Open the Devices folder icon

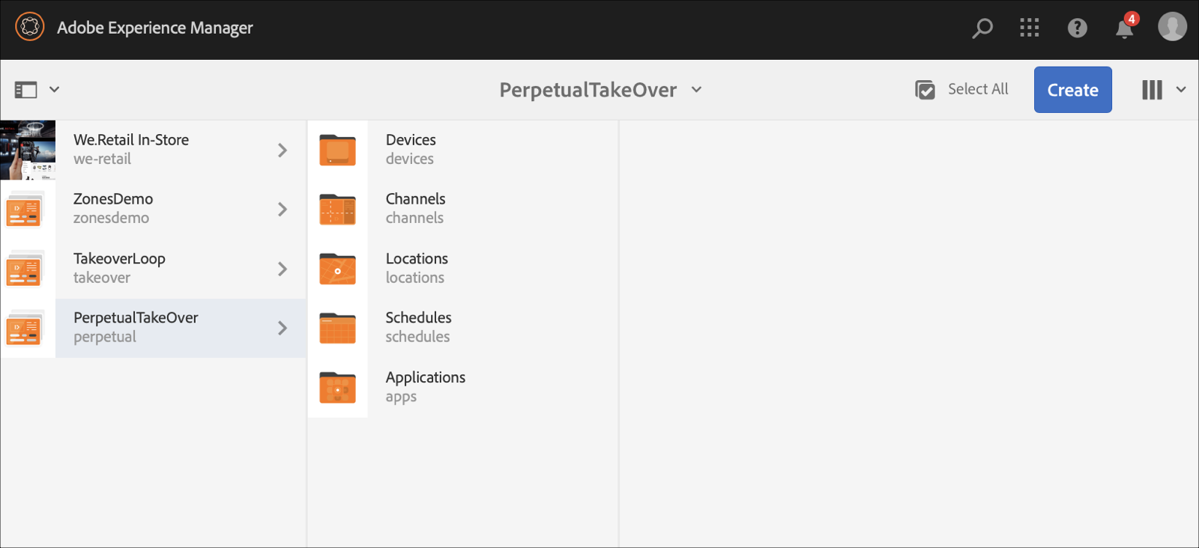point(337,150)
